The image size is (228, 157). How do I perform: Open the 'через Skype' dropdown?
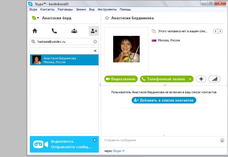coord(119,151)
